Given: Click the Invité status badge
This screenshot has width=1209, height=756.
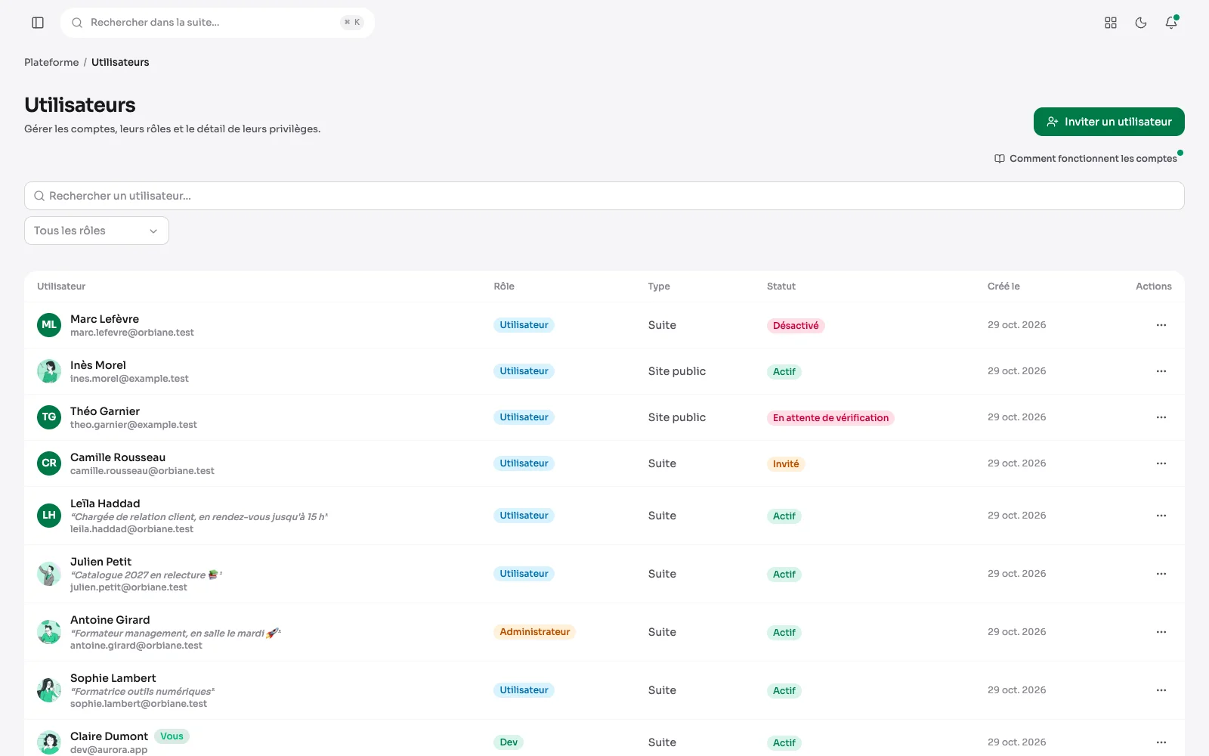Looking at the screenshot, I should 786,464.
